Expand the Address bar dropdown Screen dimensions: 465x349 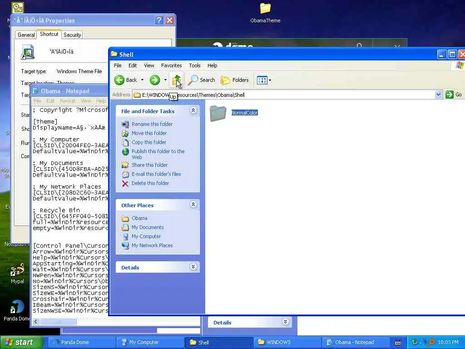(438, 95)
